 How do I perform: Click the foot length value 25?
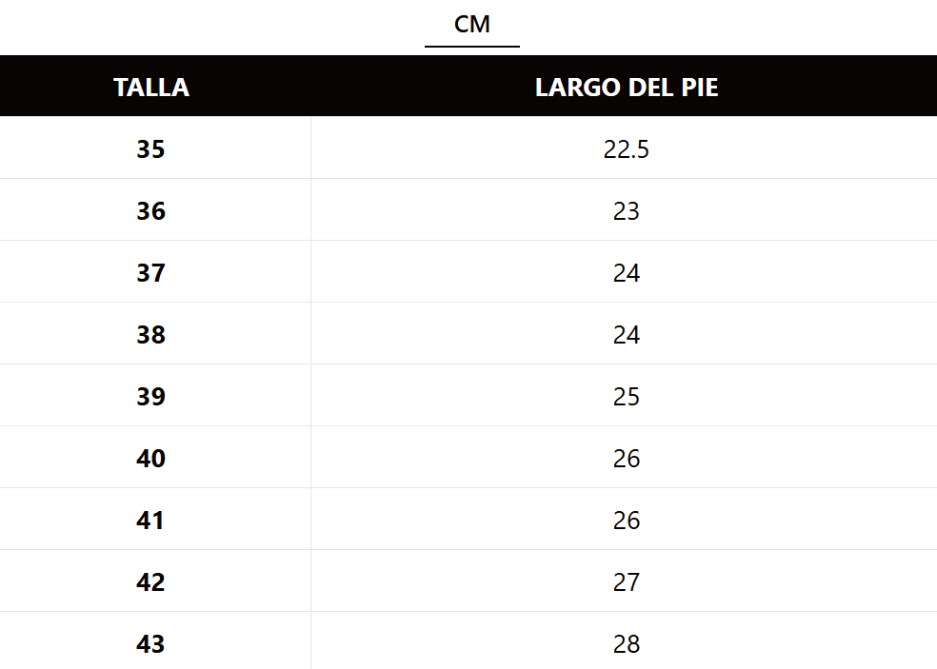point(626,397)
